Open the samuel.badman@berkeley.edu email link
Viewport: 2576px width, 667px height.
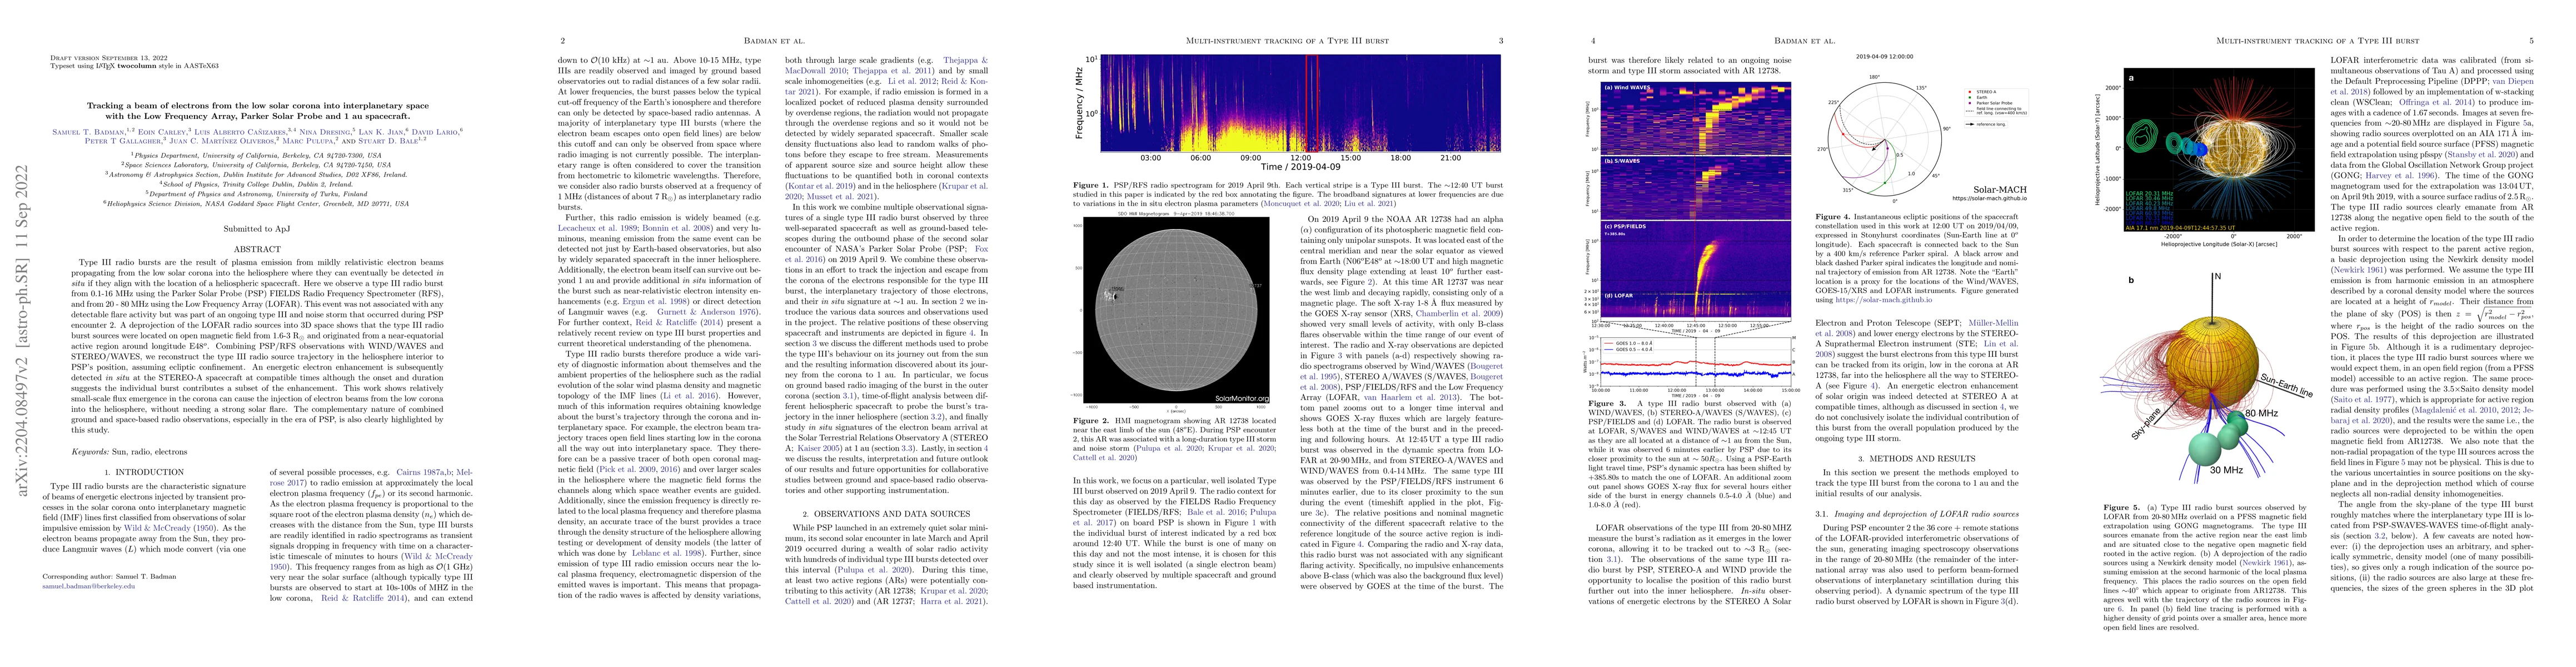click(x=88, y=587)
